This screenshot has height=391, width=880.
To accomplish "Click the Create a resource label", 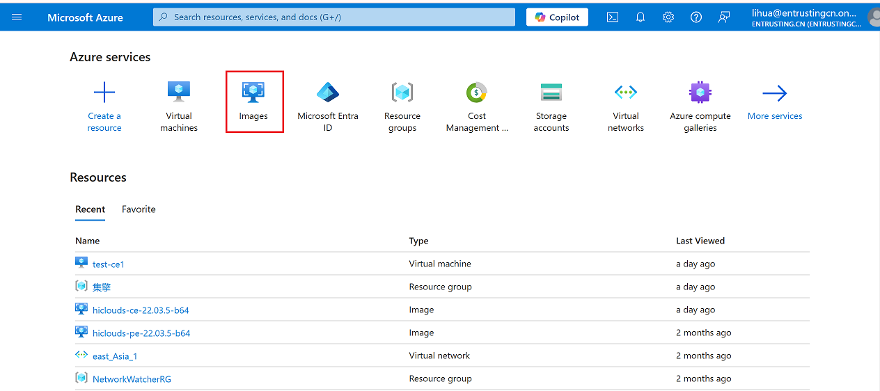I will coord(104,122).
